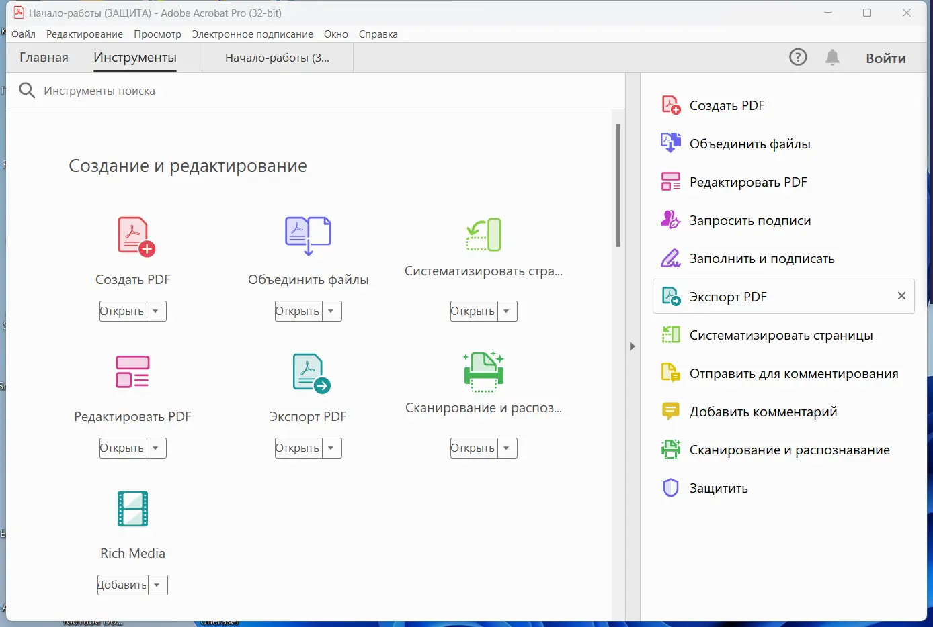
Task: Click the Систематизировать страницы tool icon
Action: click(483, 234)
